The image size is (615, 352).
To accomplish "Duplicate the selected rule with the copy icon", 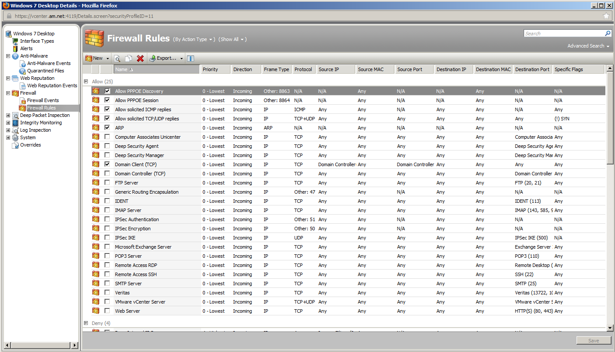I will 129,58.
